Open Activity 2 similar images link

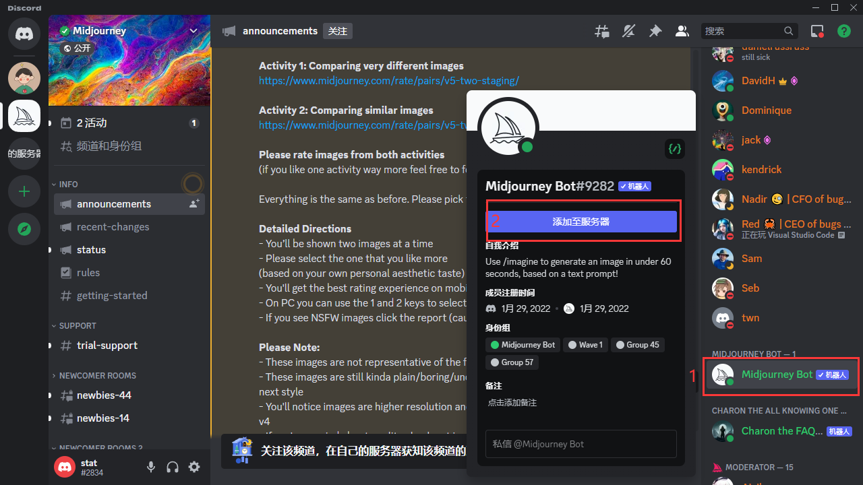[363, 125]
